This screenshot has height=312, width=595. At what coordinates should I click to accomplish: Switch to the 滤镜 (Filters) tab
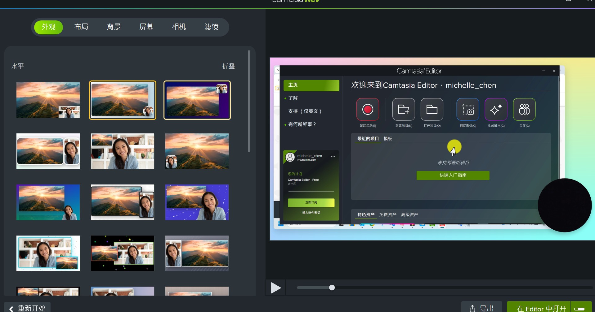(212, 27)
